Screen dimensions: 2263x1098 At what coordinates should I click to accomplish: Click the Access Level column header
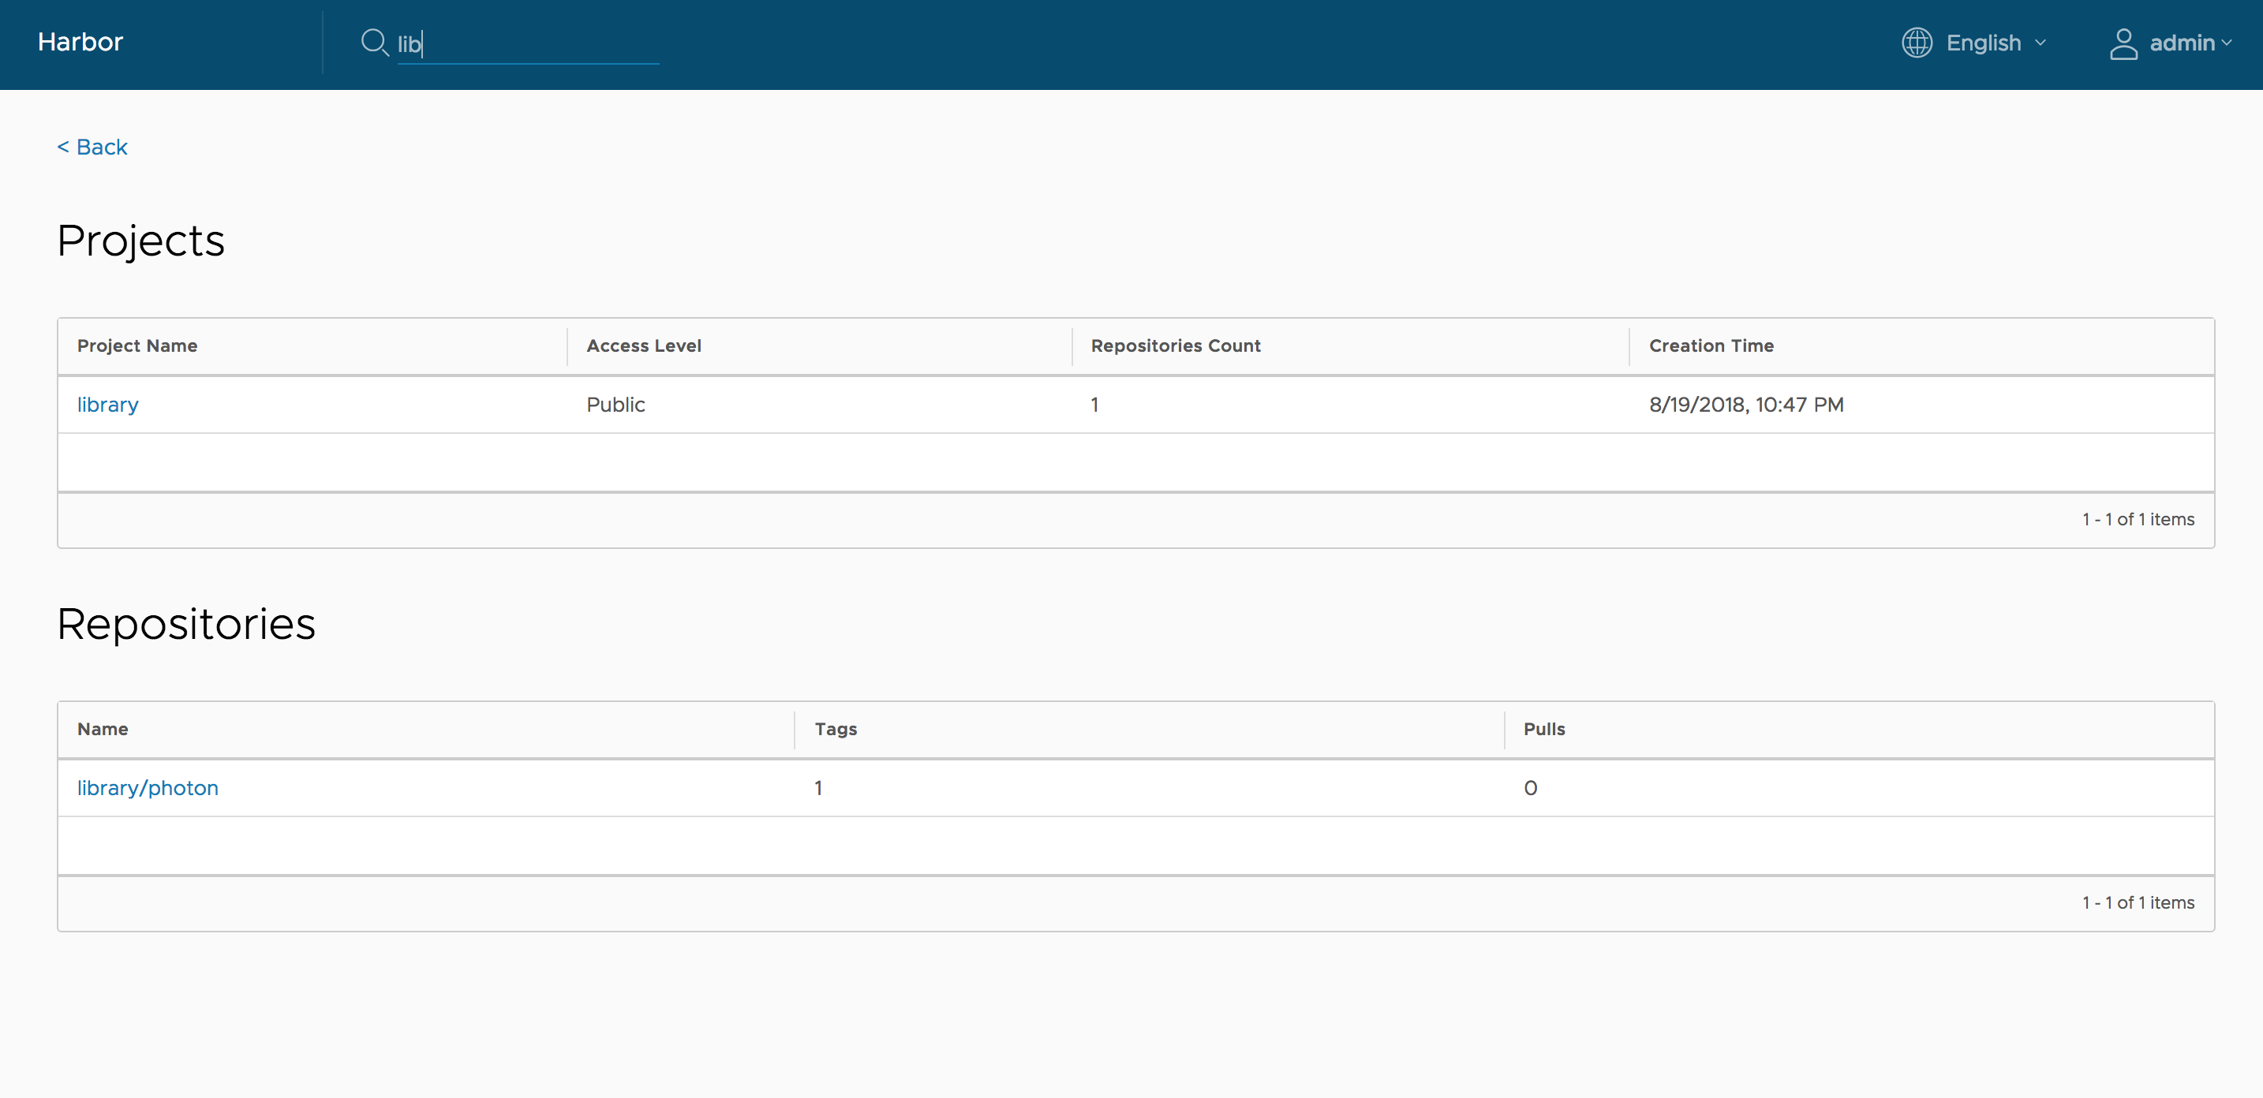click(x=644, y=345)
